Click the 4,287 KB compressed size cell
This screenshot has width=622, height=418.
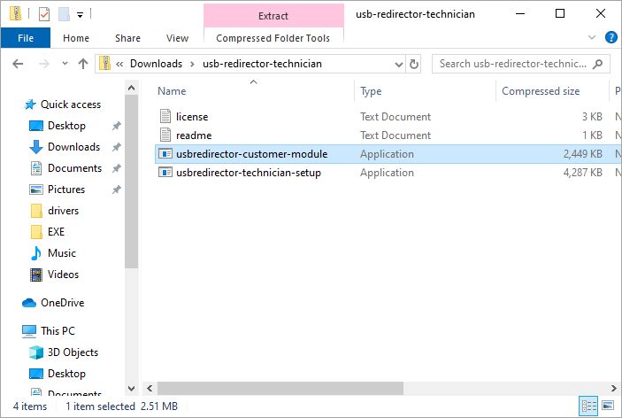click(x=583, y=173)
